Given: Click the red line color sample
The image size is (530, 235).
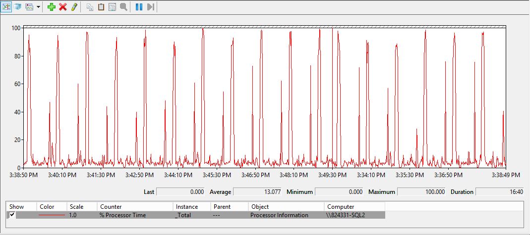Looking at the screenshot, I should pos(52,215).
